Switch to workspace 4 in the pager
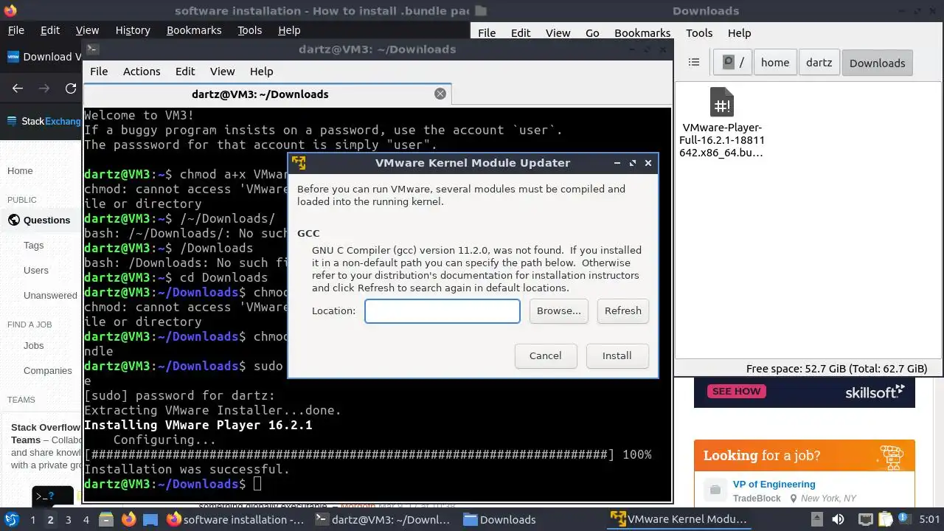Viewport: 944px width, 531px height. (x=86, y=520)
